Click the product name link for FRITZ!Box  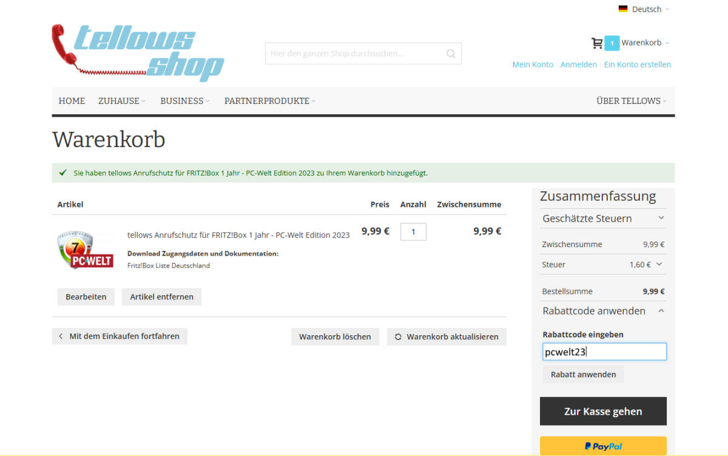pos(238,235)
